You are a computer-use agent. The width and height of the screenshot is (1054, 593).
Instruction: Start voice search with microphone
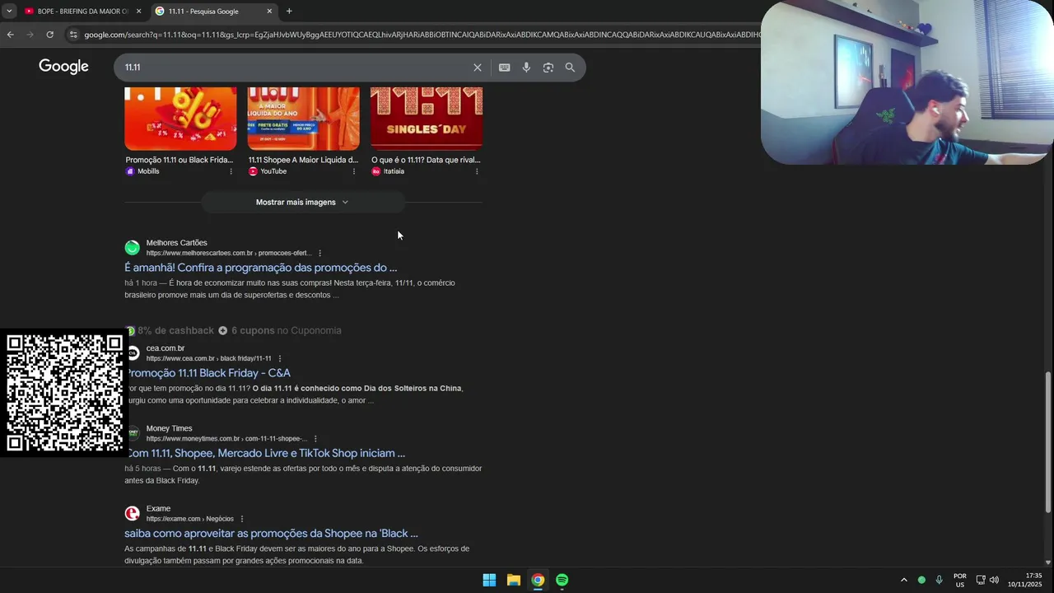[526, 68]
